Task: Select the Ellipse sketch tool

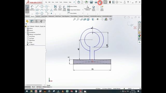Action: (x=47, y=10)
